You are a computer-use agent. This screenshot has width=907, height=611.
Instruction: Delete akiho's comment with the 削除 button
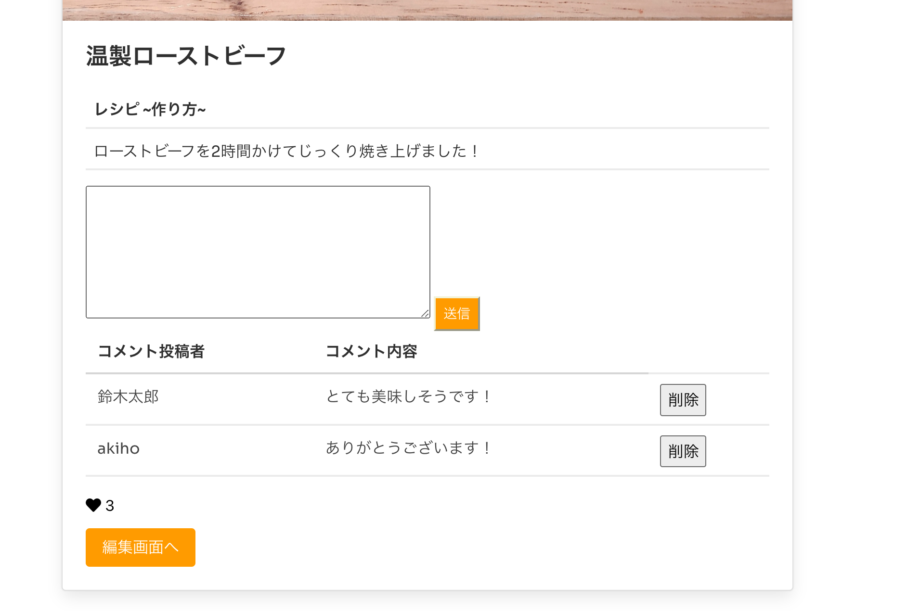click(682, 451)
